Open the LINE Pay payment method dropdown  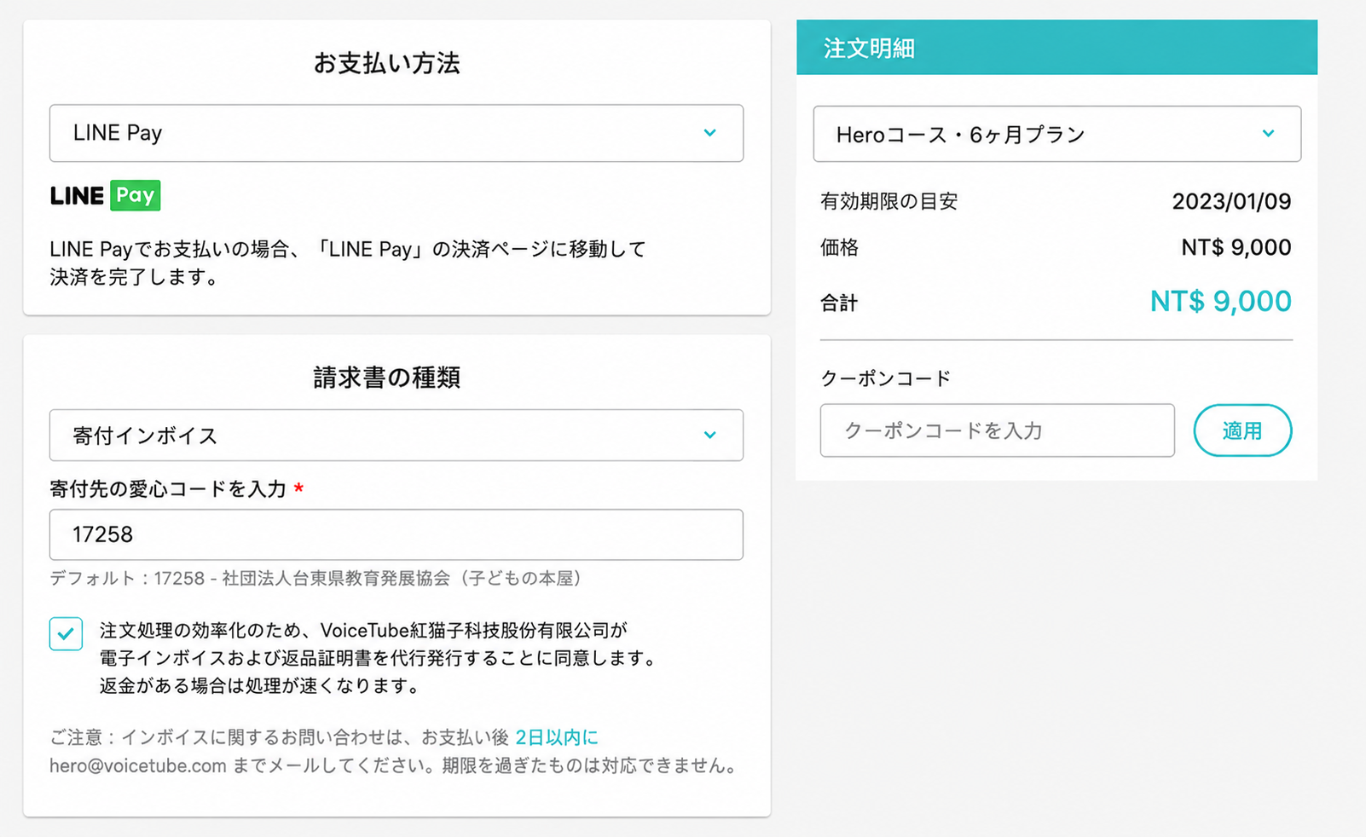pyautogui.click(x=396, y=133)
